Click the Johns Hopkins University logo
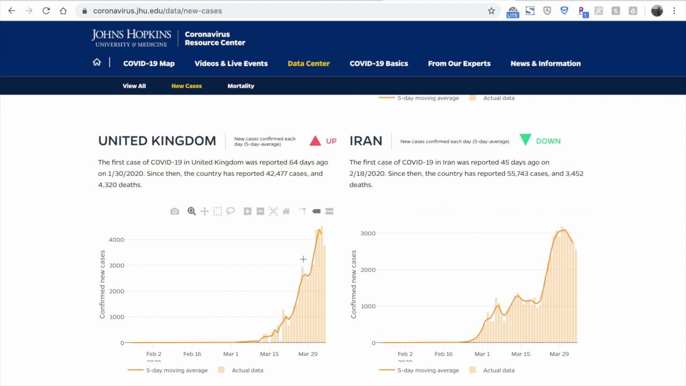The height and width of the screenshot is (386, 686). [131, 38]
